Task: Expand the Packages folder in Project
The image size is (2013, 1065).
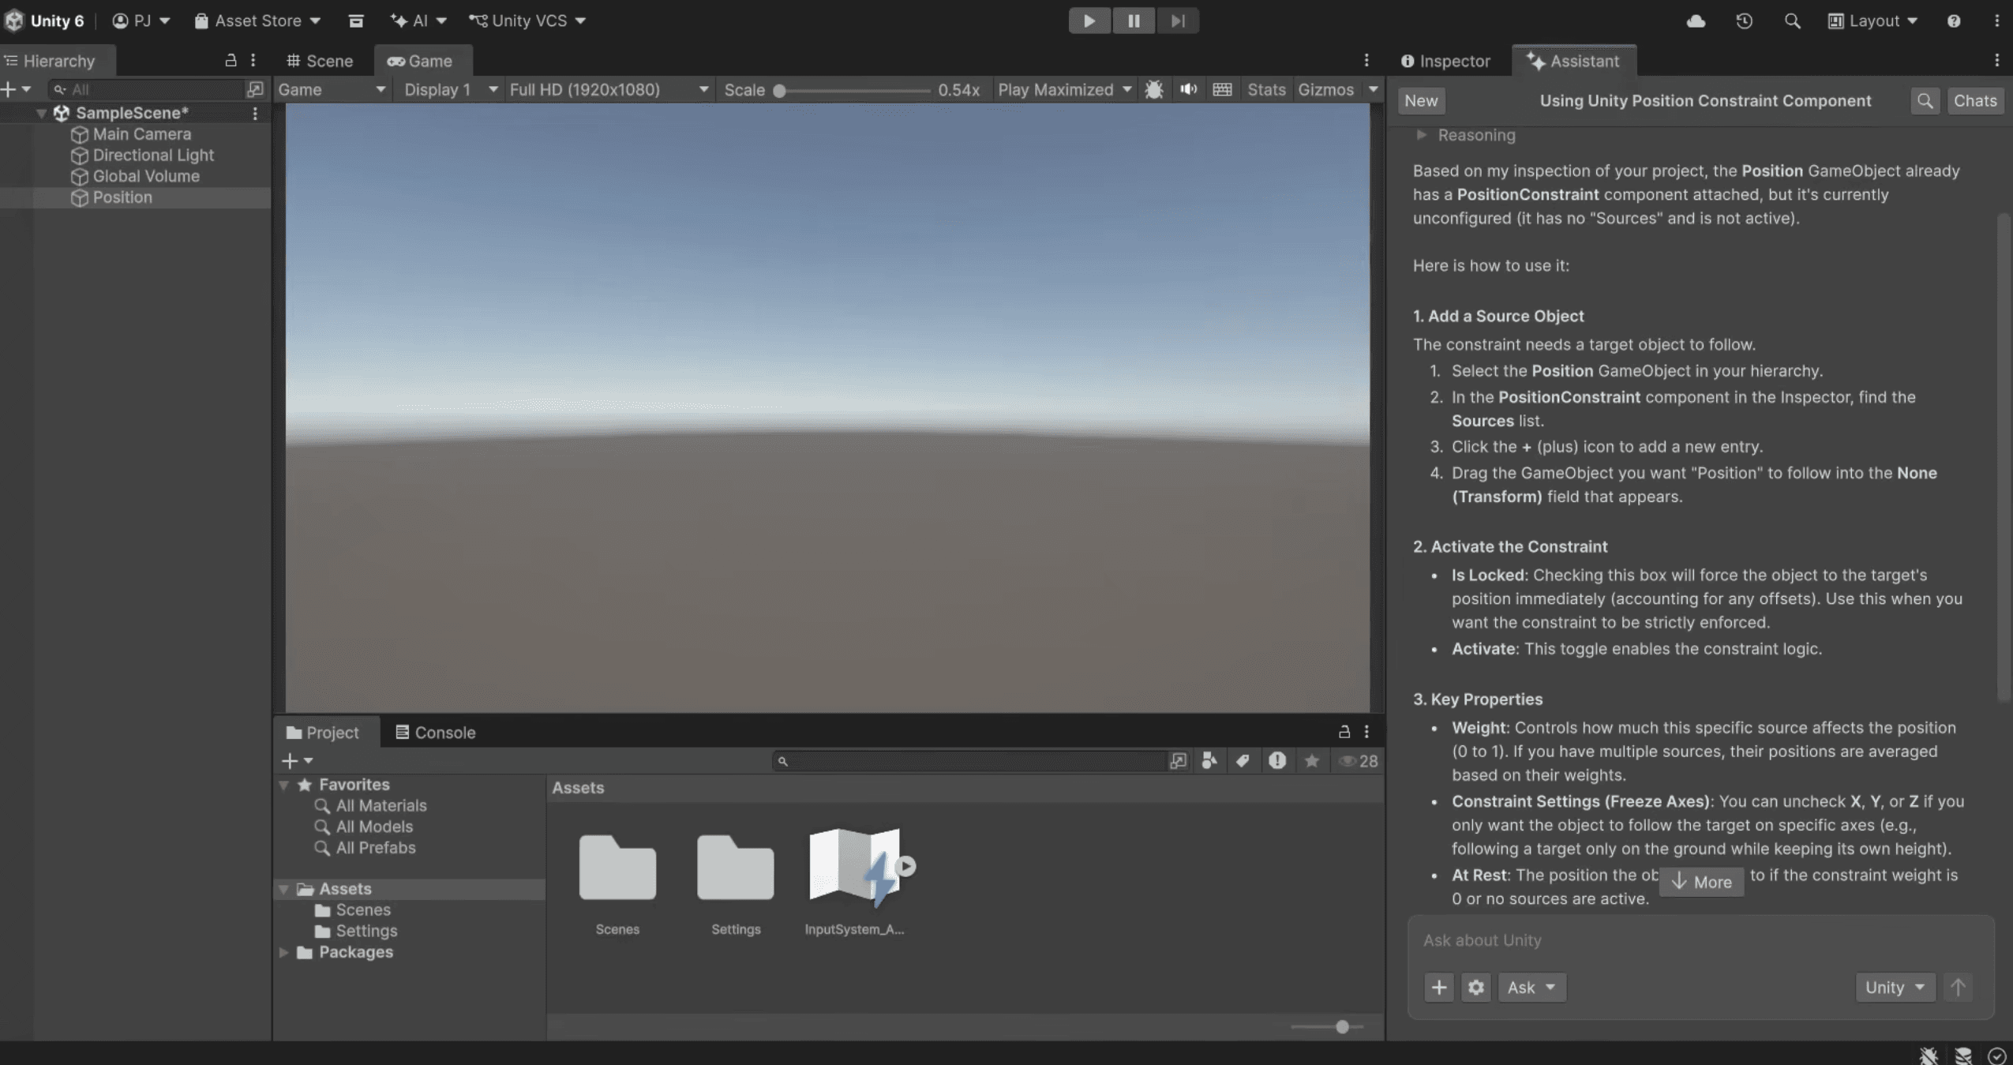Action: point(283,952)
